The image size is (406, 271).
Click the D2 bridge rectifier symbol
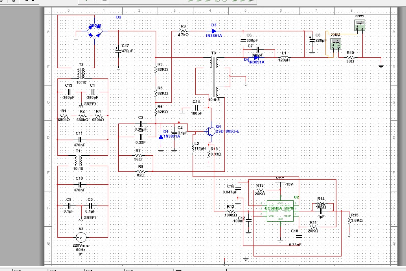(95, 31)
